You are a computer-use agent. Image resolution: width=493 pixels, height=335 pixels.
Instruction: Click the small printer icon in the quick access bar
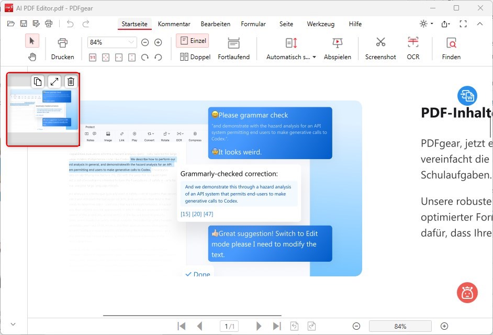[x=49, y=24]
